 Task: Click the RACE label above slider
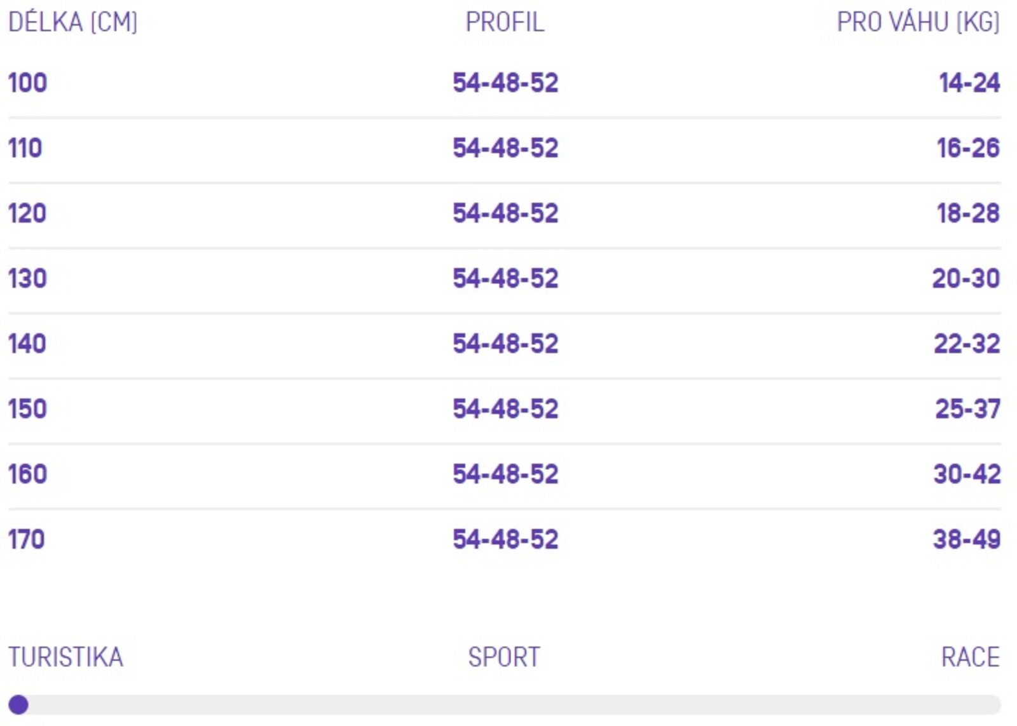coord(971,657)
